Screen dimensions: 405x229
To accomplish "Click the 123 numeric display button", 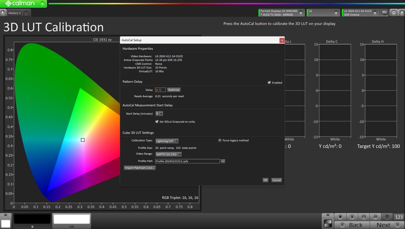I will 399,217.
